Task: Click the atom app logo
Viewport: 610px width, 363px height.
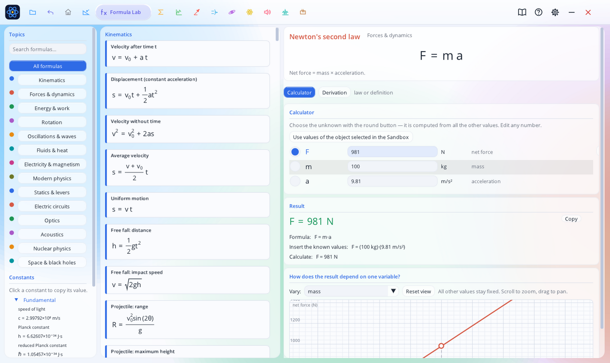Action: [x=12, y=12]
